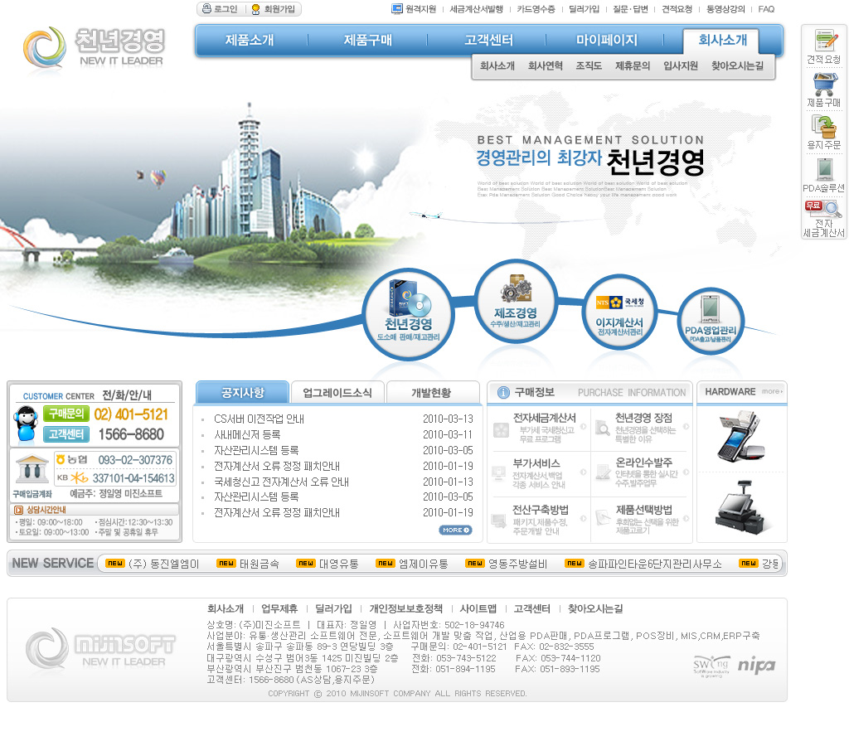
Task: Click the bank building 구매입금계좌 icon
Action: (x=32, y=469)
